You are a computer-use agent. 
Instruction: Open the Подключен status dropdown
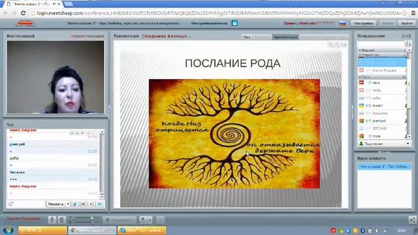click(x=384, y=144)
